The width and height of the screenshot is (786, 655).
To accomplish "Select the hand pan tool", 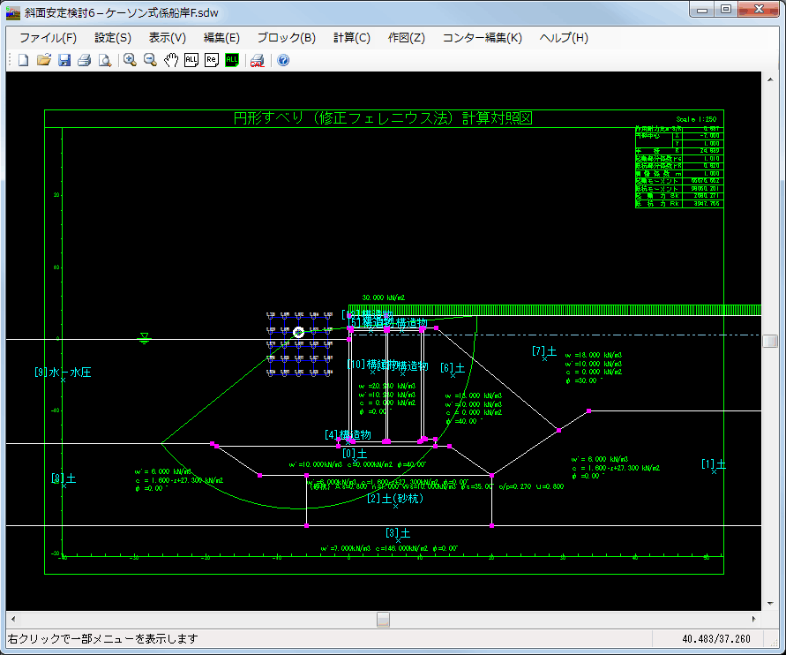I will point(171,60).
